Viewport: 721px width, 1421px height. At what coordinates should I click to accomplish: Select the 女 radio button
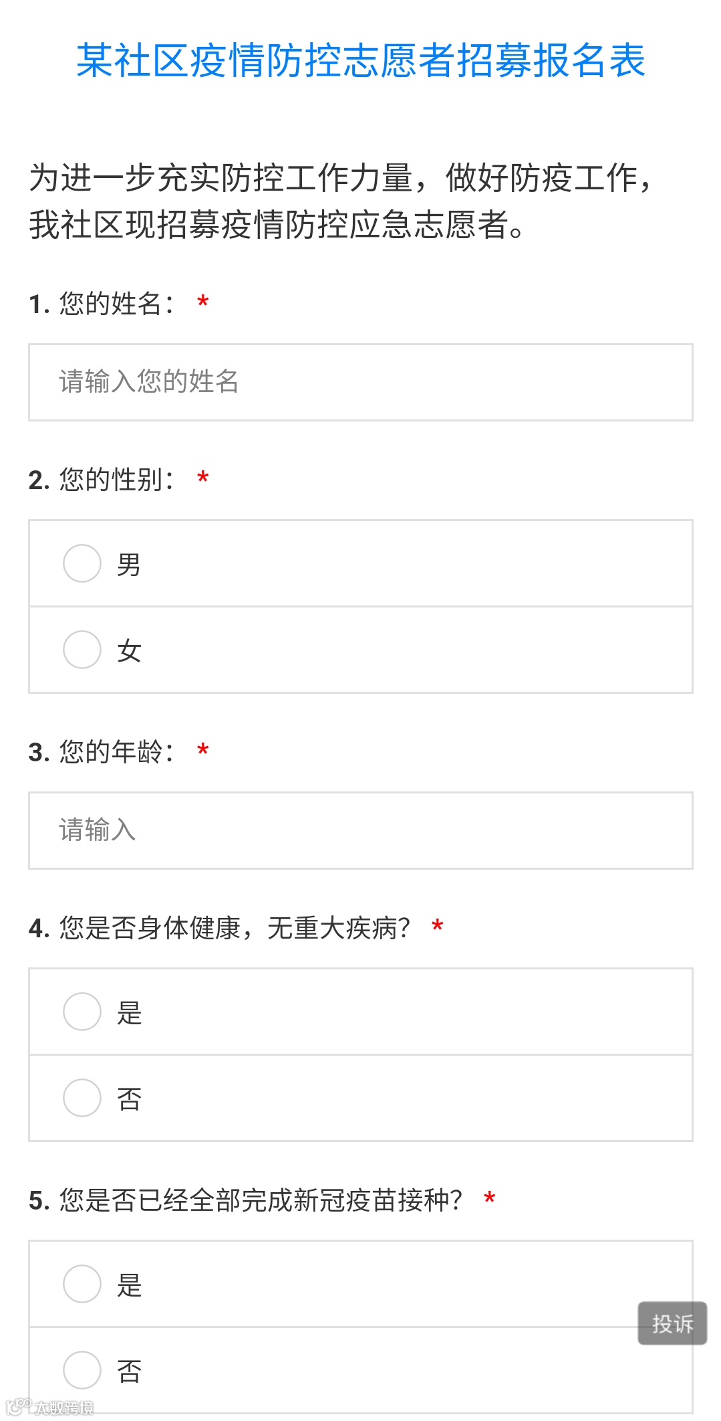[x=82, y=650]
